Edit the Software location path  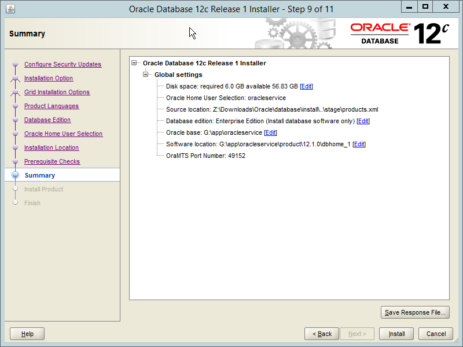pyautogui.click(x=359, y=144)
